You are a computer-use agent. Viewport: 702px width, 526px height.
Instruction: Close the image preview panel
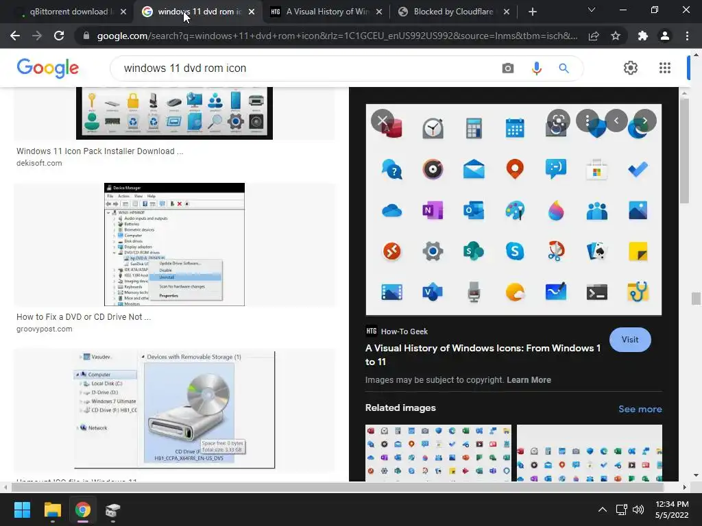(x=383, y=121)
